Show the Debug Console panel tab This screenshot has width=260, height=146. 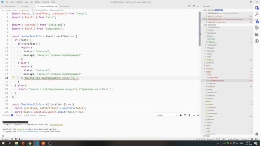tap(30, 115)
